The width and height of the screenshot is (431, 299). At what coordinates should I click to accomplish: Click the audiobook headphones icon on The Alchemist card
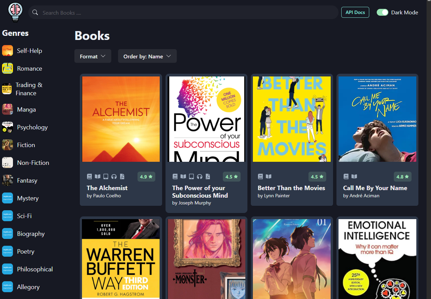114,176
